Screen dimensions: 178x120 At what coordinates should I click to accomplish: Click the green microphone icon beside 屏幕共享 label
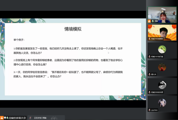(x=7, y=118)
